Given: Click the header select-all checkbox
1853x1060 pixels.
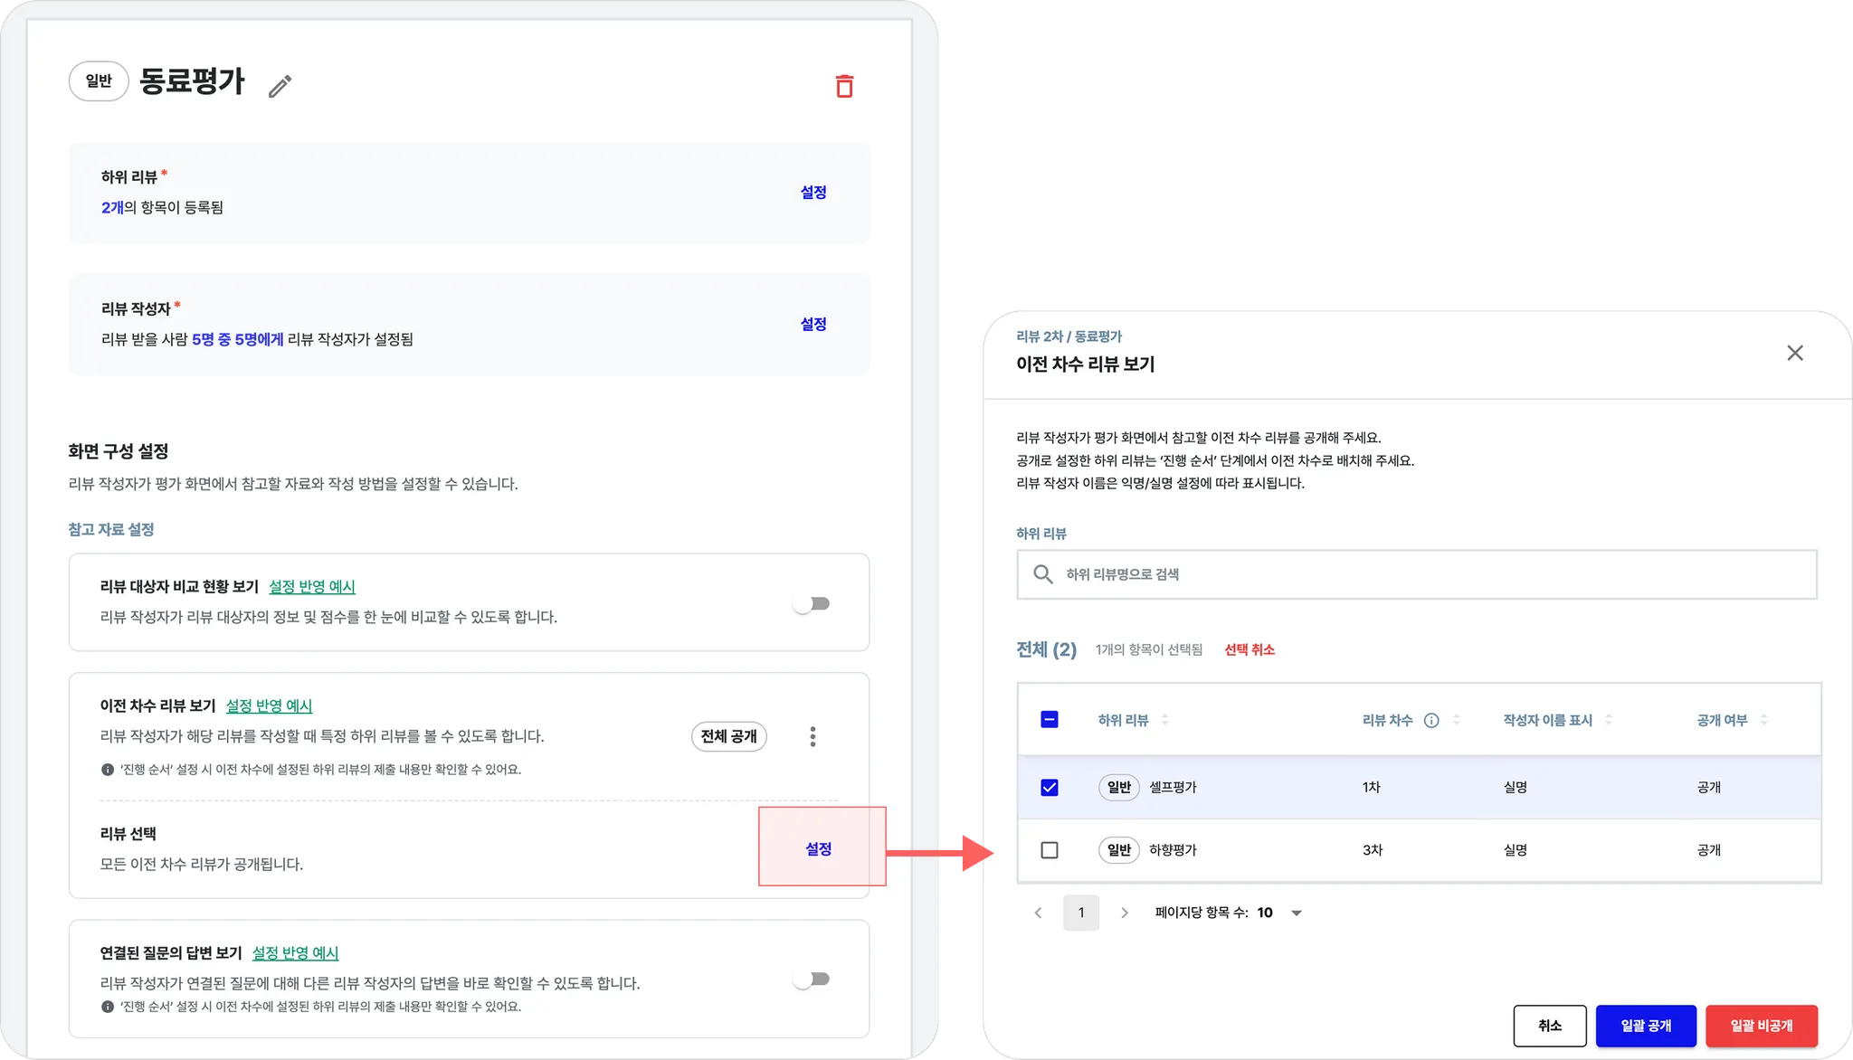Looking at the screenshot, I should point(1050,720).
